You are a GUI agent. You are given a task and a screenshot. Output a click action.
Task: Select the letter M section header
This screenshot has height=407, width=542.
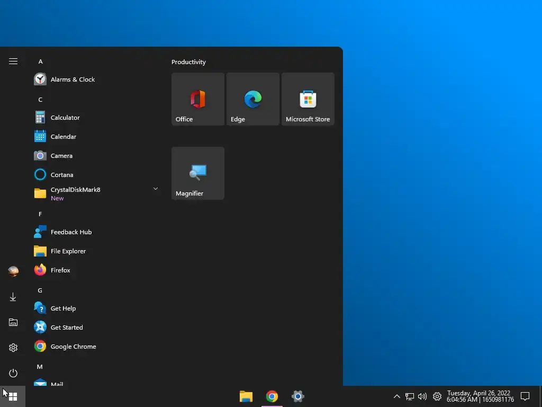(x=40, y=367)
